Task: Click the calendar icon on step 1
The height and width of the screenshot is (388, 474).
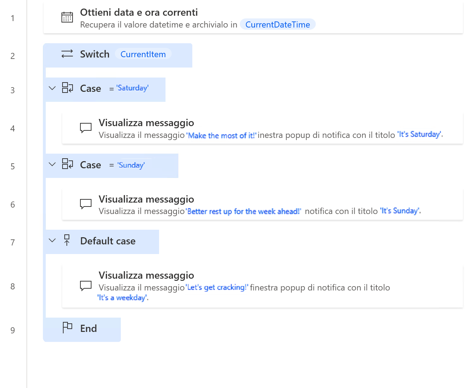Action: coord(67,18)
